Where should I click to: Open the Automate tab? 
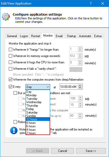tap(85, 36)
